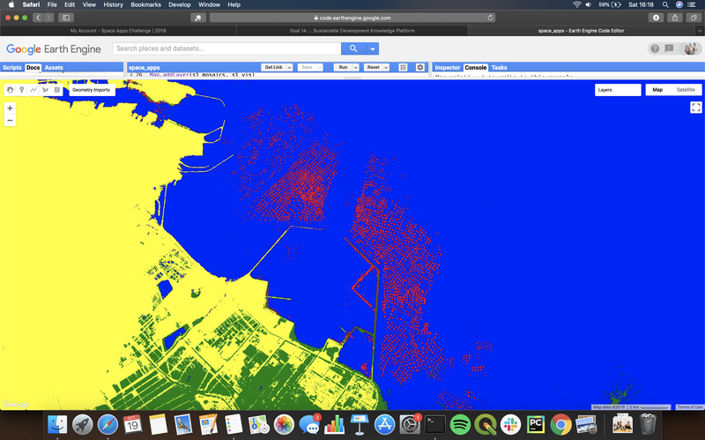The image size is (705, 440).
Task: Click the map zoom in plus button
Action: [10, 108]
